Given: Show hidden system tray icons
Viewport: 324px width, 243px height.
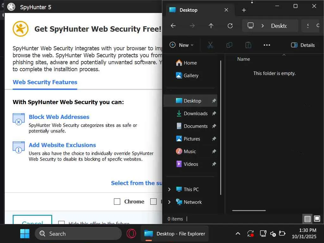Looking at the screenshot, I should coord(238,234).
